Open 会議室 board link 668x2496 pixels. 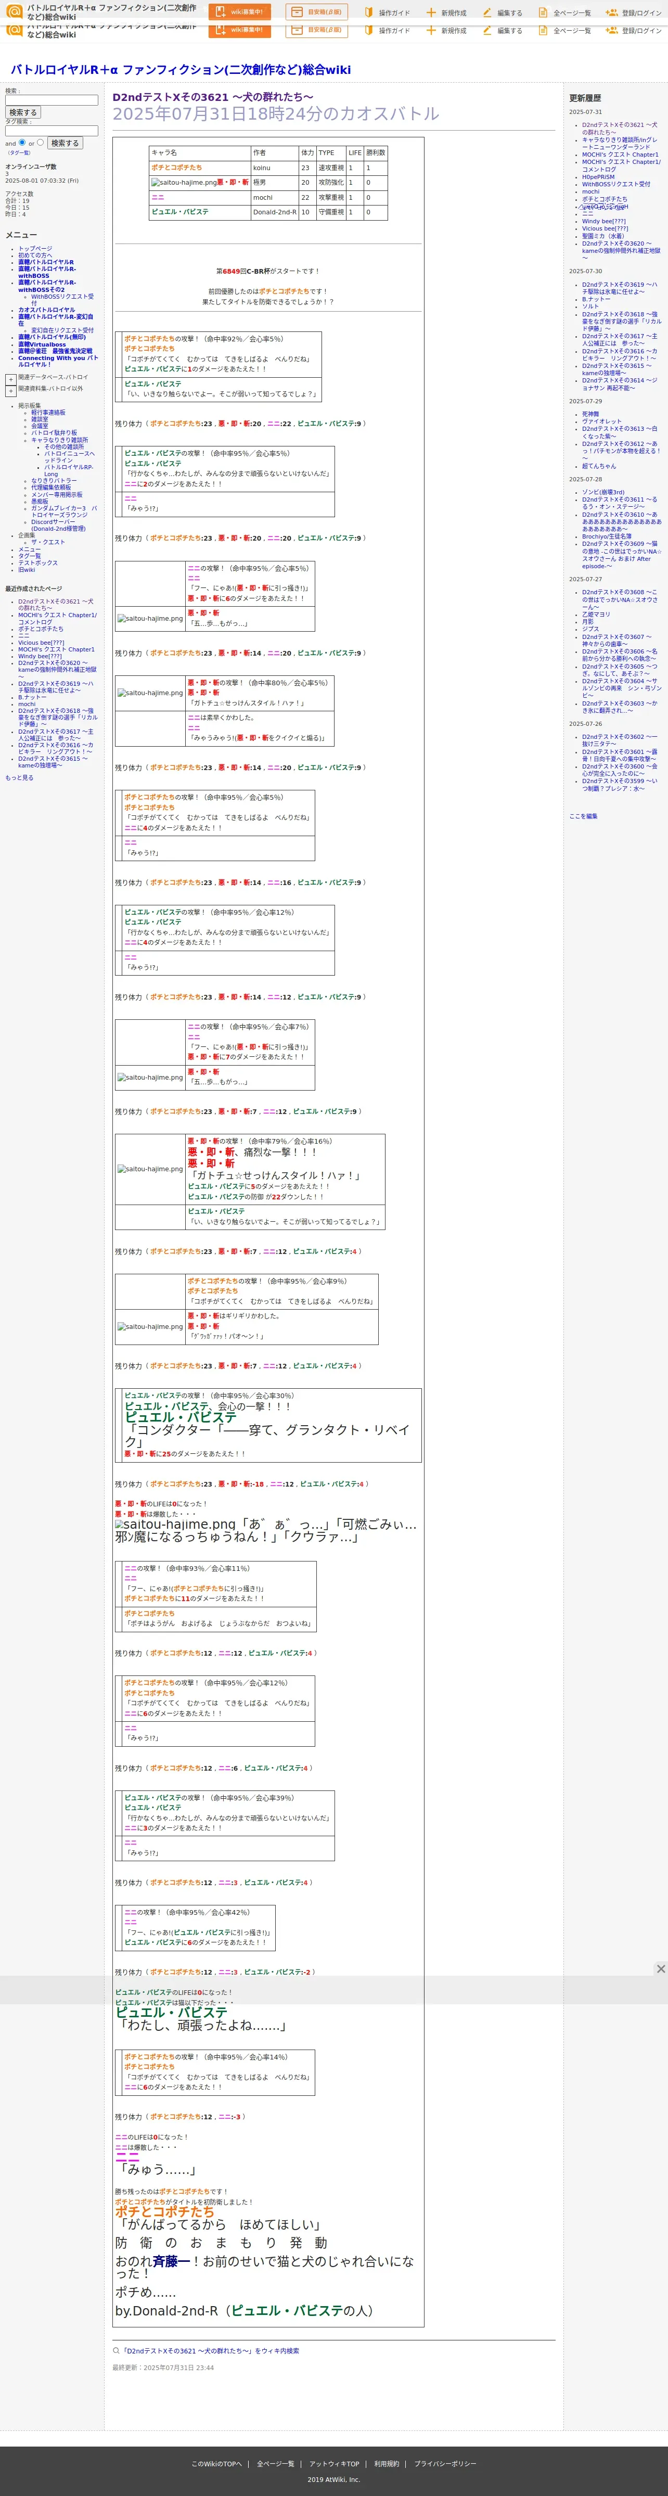tap(38, 426)
